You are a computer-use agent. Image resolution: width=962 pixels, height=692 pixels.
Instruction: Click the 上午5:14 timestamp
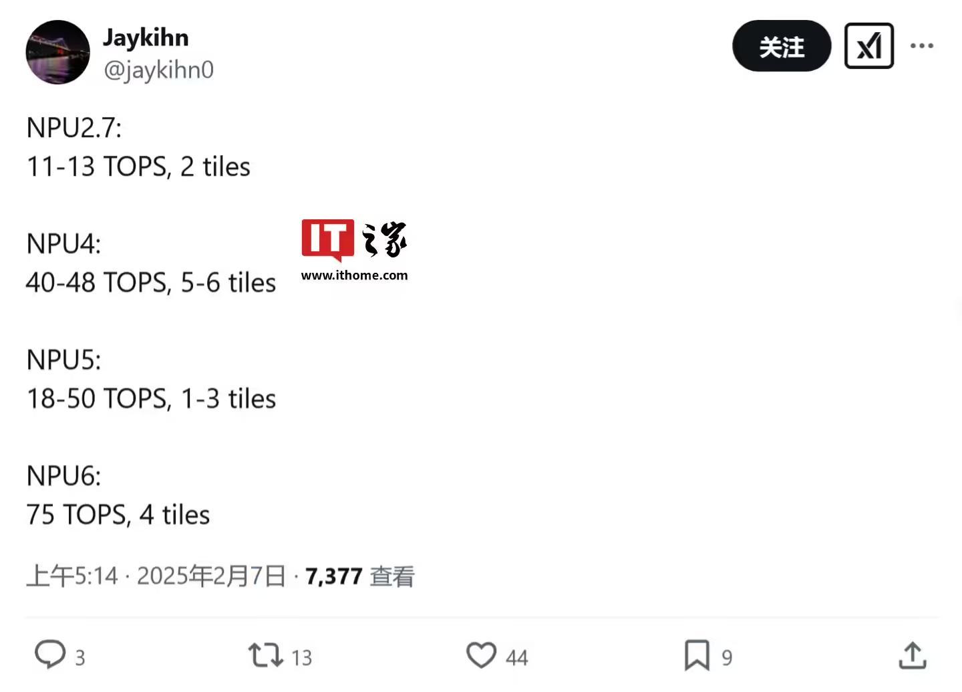[x=72, y=576]
